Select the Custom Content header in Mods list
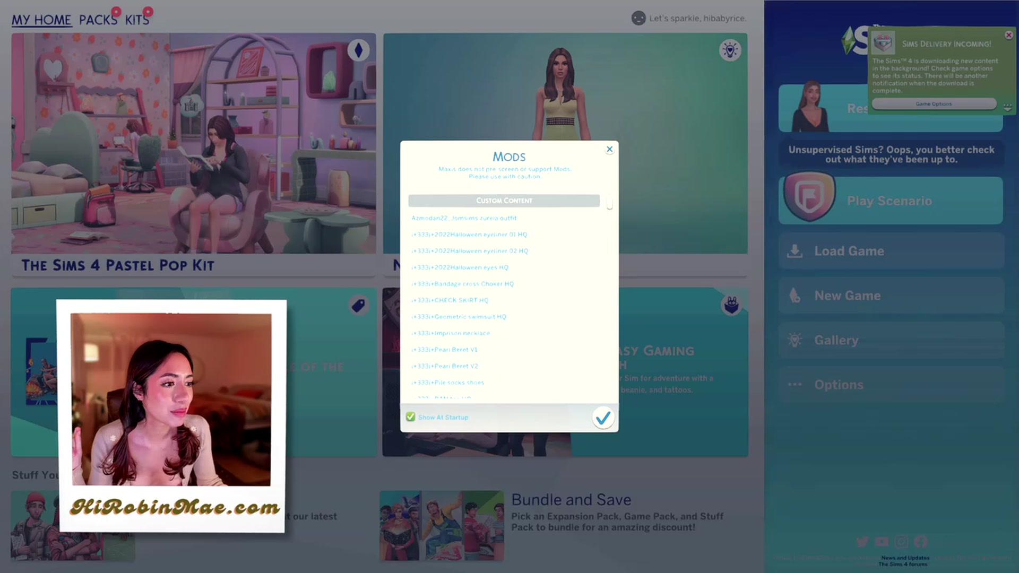 [504, 201]
